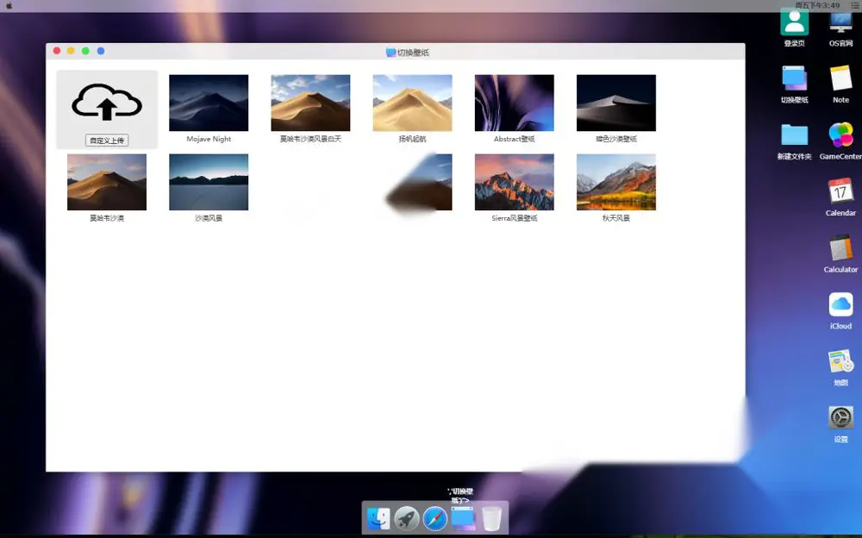Click the cloud upload icon
This screenshot has width=862, height=538.
click(x=107, y=103)
